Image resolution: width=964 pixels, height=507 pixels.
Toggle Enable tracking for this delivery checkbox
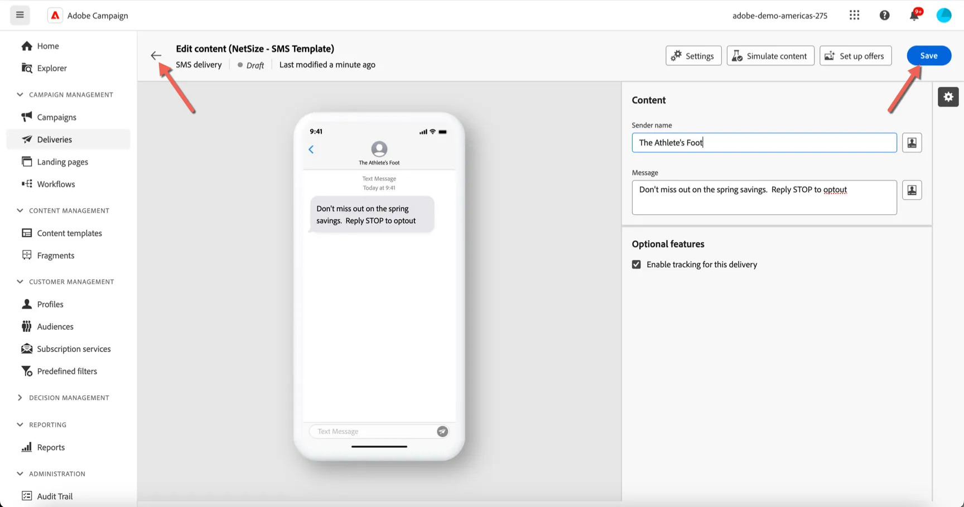(x=636, y=264)
